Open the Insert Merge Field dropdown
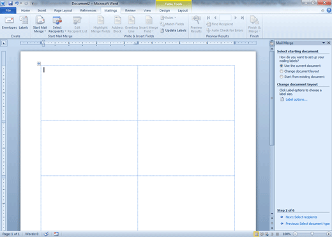 coord(149,25)
